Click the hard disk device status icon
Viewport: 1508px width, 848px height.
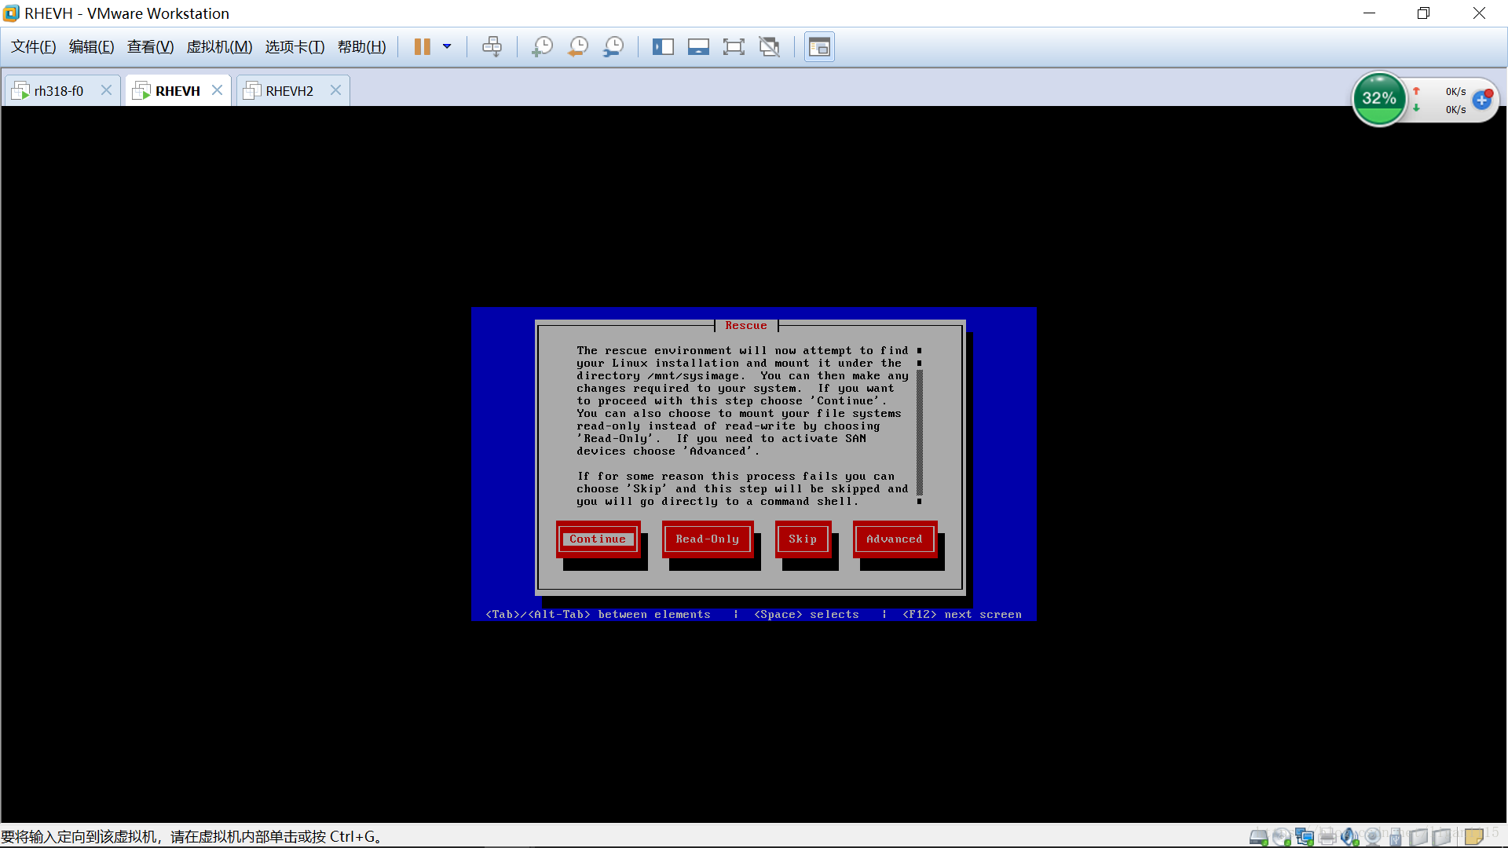1259,837
